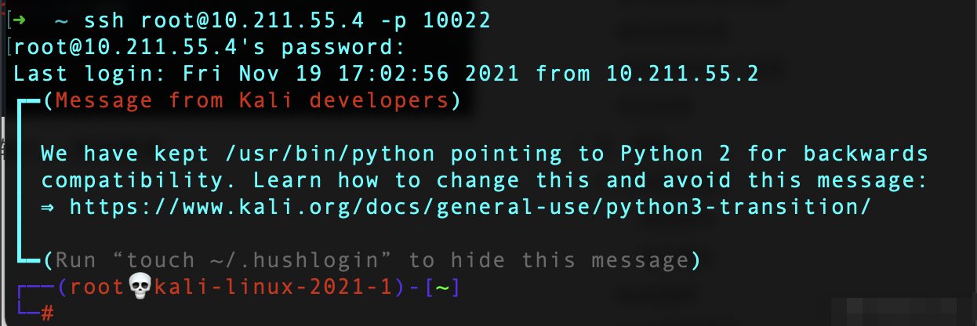Click the source IP 10.211.55.2
This screenshot has width=977, height=326.
tap(682, 74)
